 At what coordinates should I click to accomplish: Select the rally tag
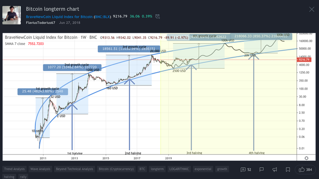coord(23,177)
